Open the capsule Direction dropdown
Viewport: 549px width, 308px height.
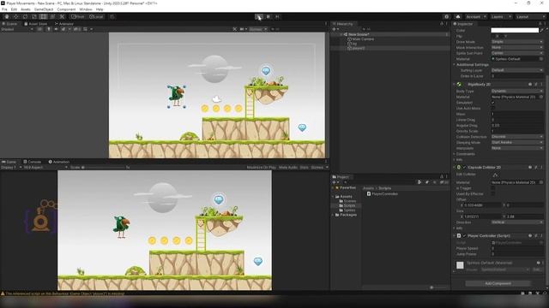coord(517,222)
